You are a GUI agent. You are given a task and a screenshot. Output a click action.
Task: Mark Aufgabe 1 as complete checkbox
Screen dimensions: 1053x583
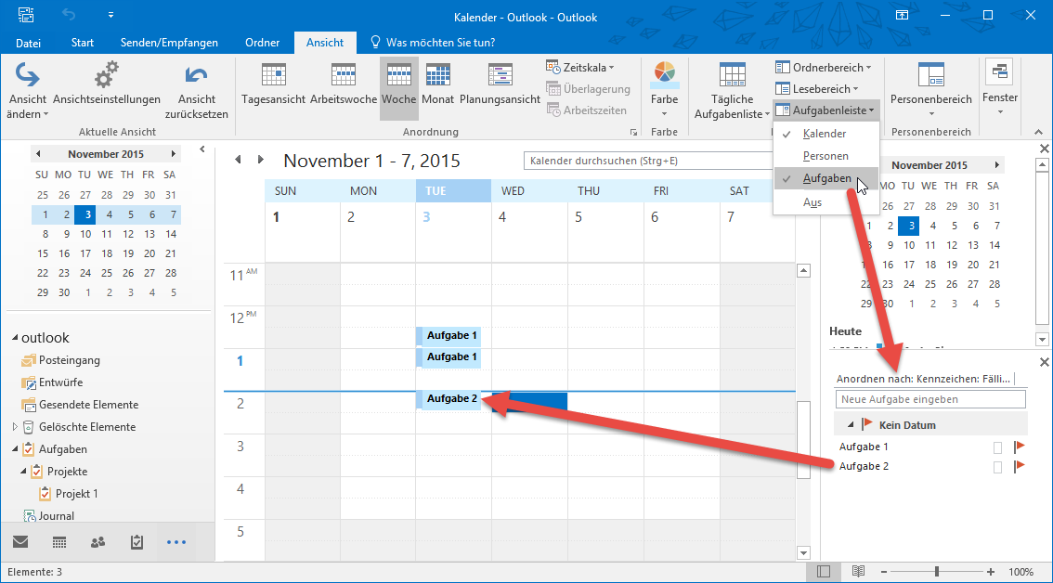[x=998, y=447]
